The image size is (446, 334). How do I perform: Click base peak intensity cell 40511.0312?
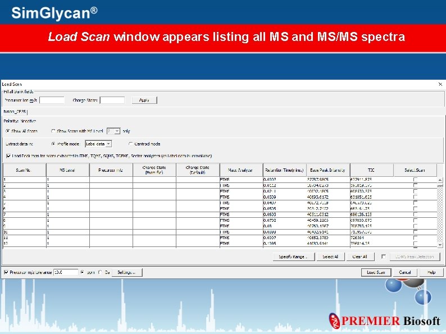click(328, 214)
